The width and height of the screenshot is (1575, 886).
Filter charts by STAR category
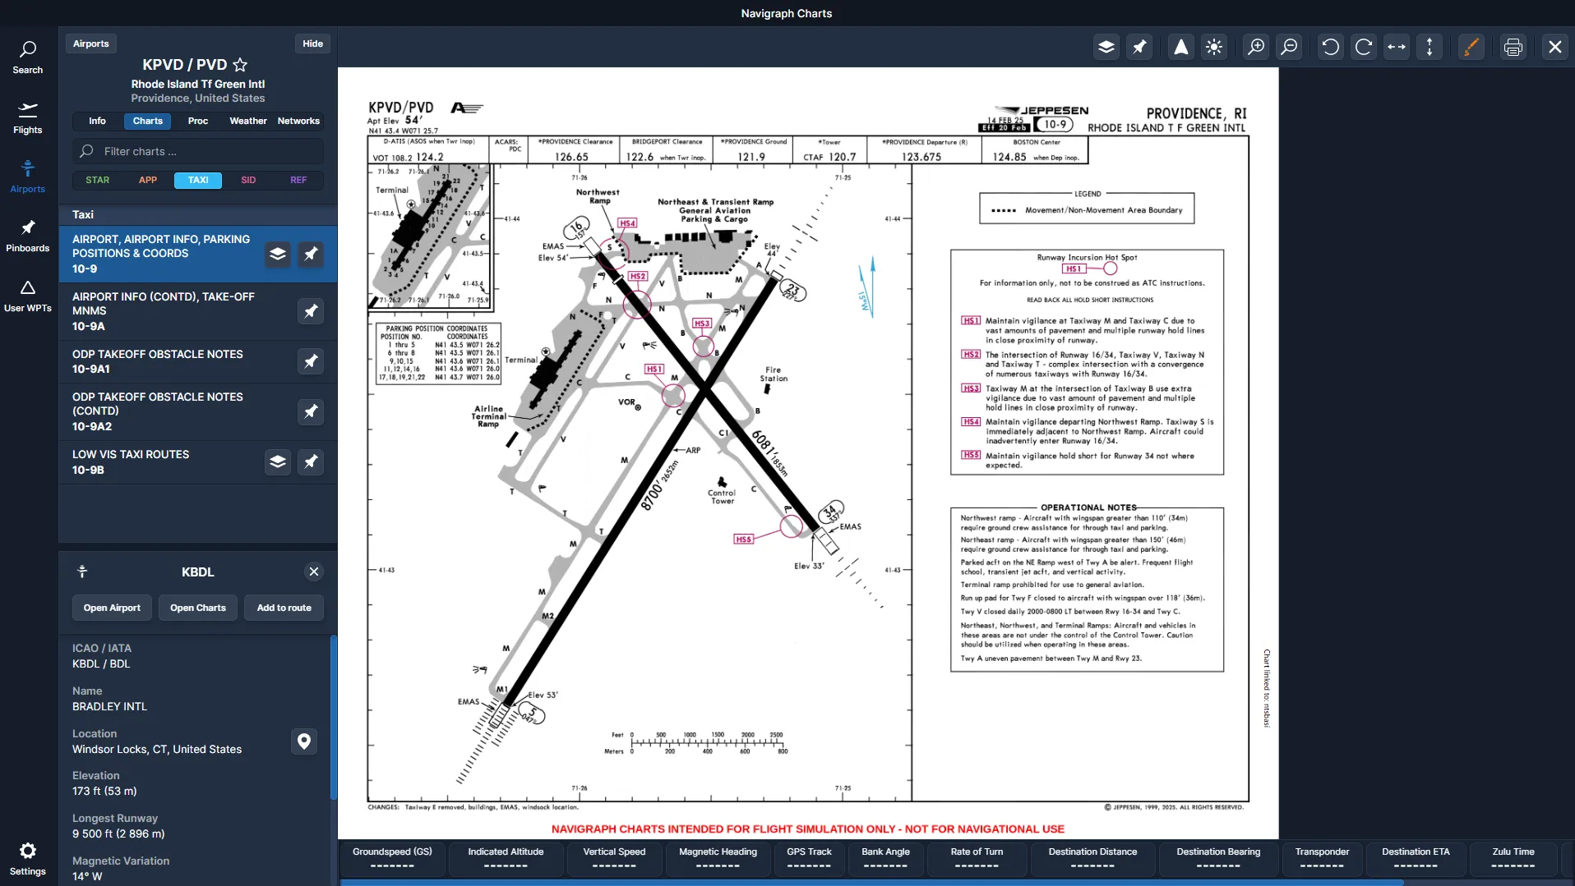coord(97,180)
